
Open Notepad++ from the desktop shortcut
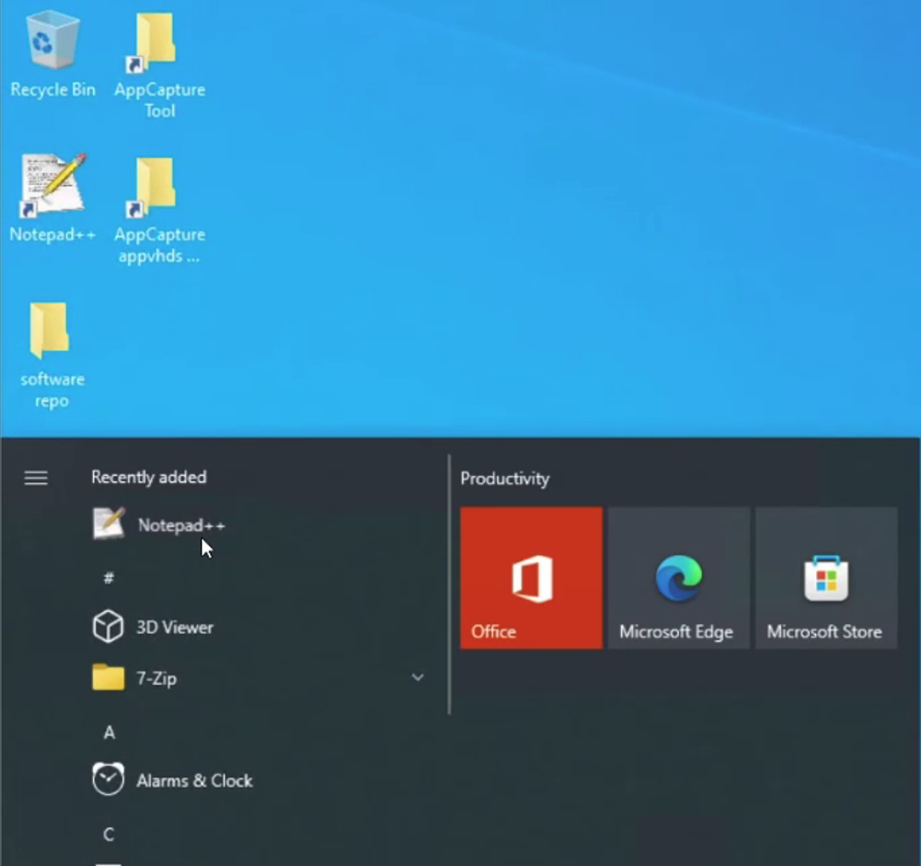pos(52,184)
